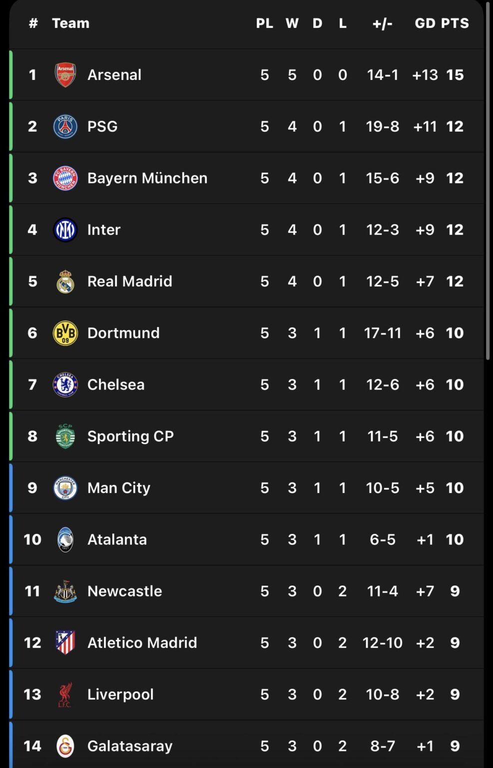The height and width of the screenshot is (768, 493).
Task: Click the Man City club crest
Action: click(x=65, y=487)
